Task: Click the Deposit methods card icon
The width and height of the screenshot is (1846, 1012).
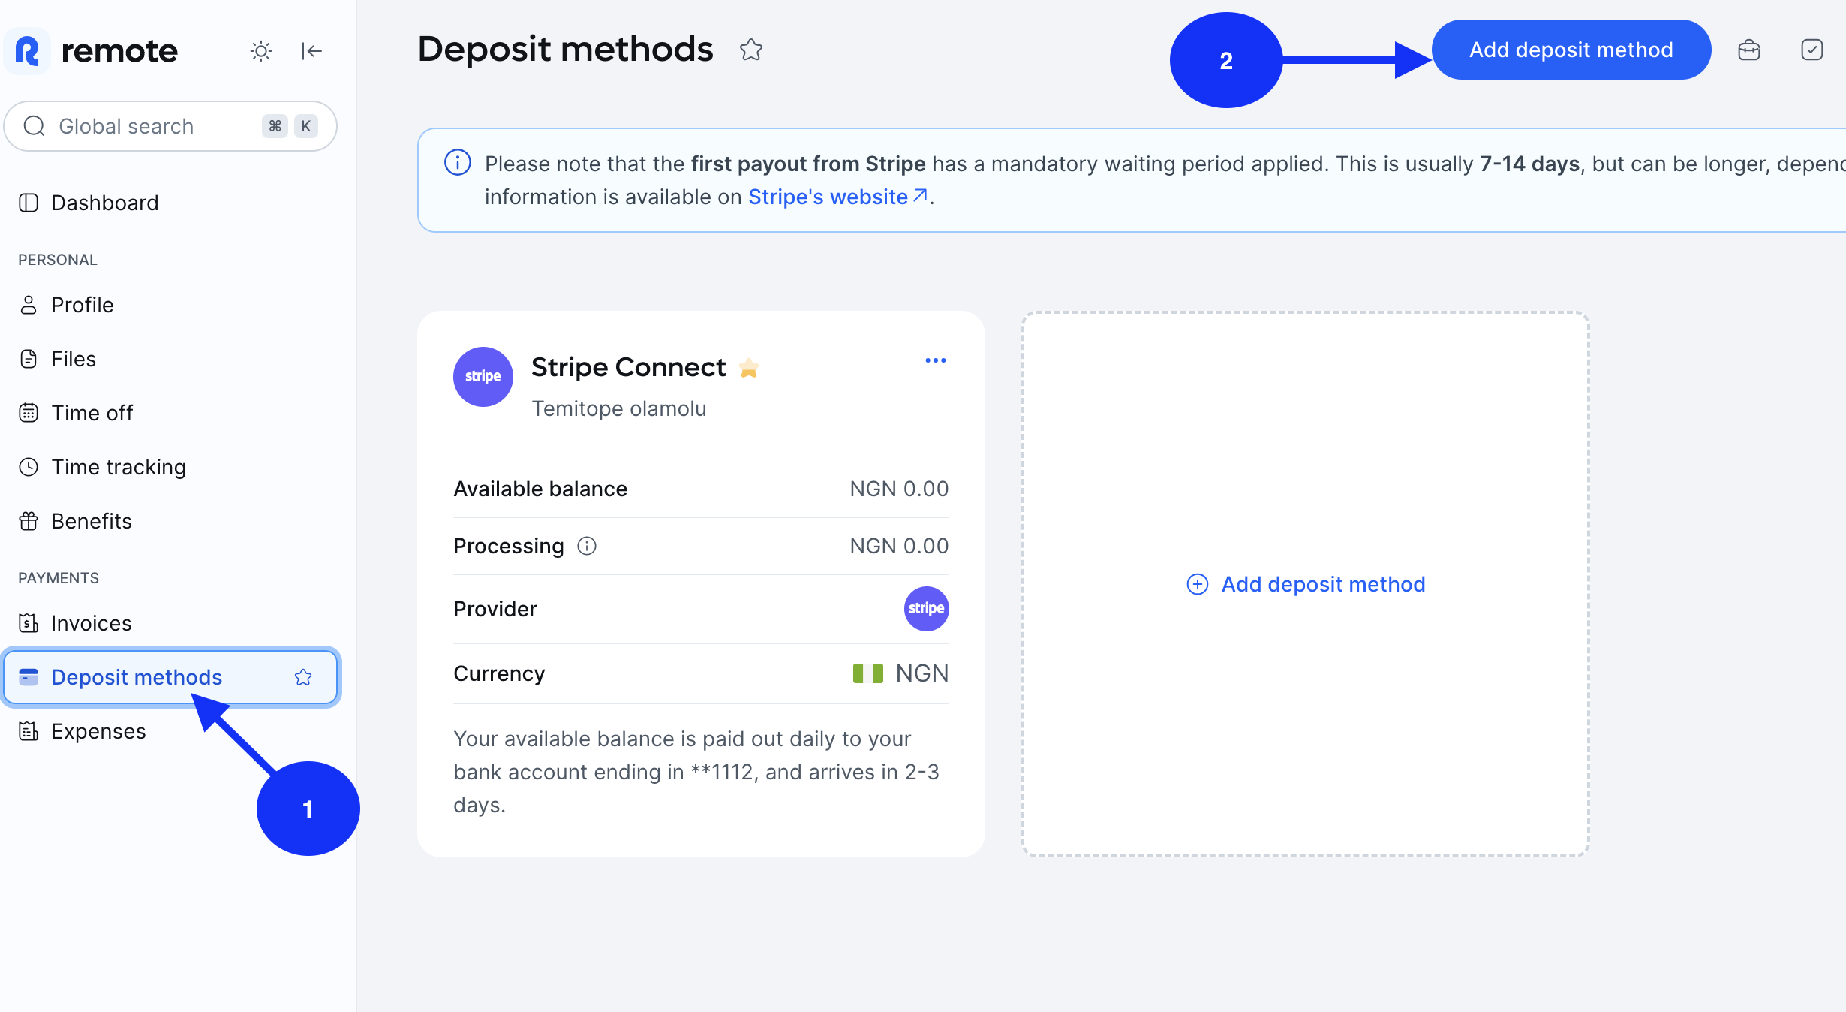Action: click(29, 677)
